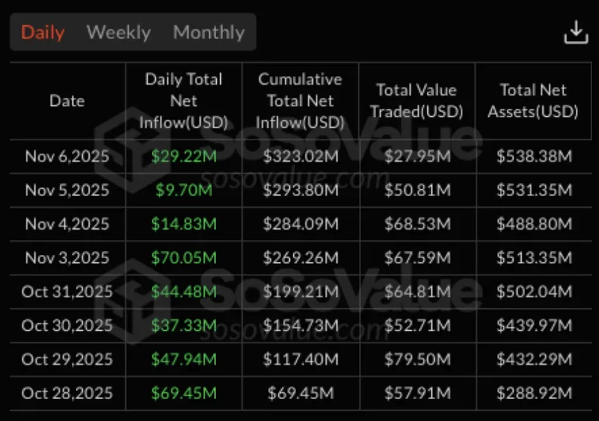Click the $288.92M net assets cell
The height and width of the screenshot is (421, 599).
pos(533,394)
